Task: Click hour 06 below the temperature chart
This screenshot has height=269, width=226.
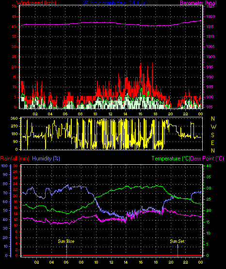Action: click(x=66, y=262)
